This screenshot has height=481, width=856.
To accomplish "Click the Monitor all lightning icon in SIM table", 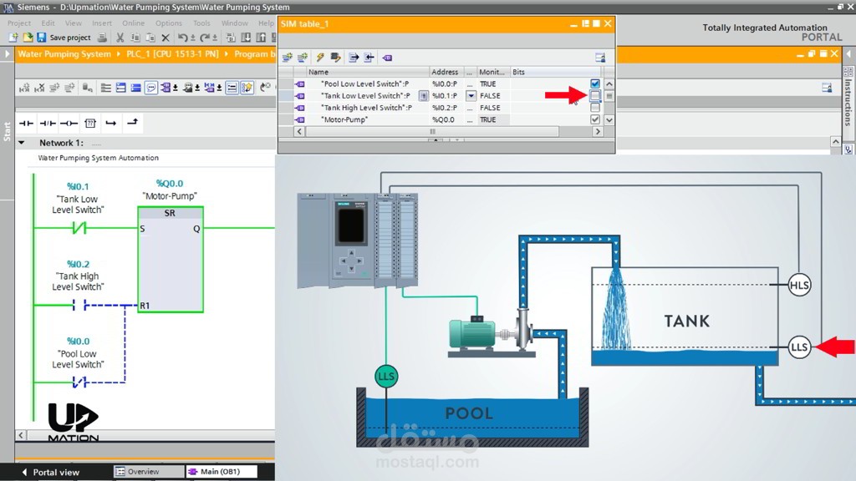I will point(319,57).
